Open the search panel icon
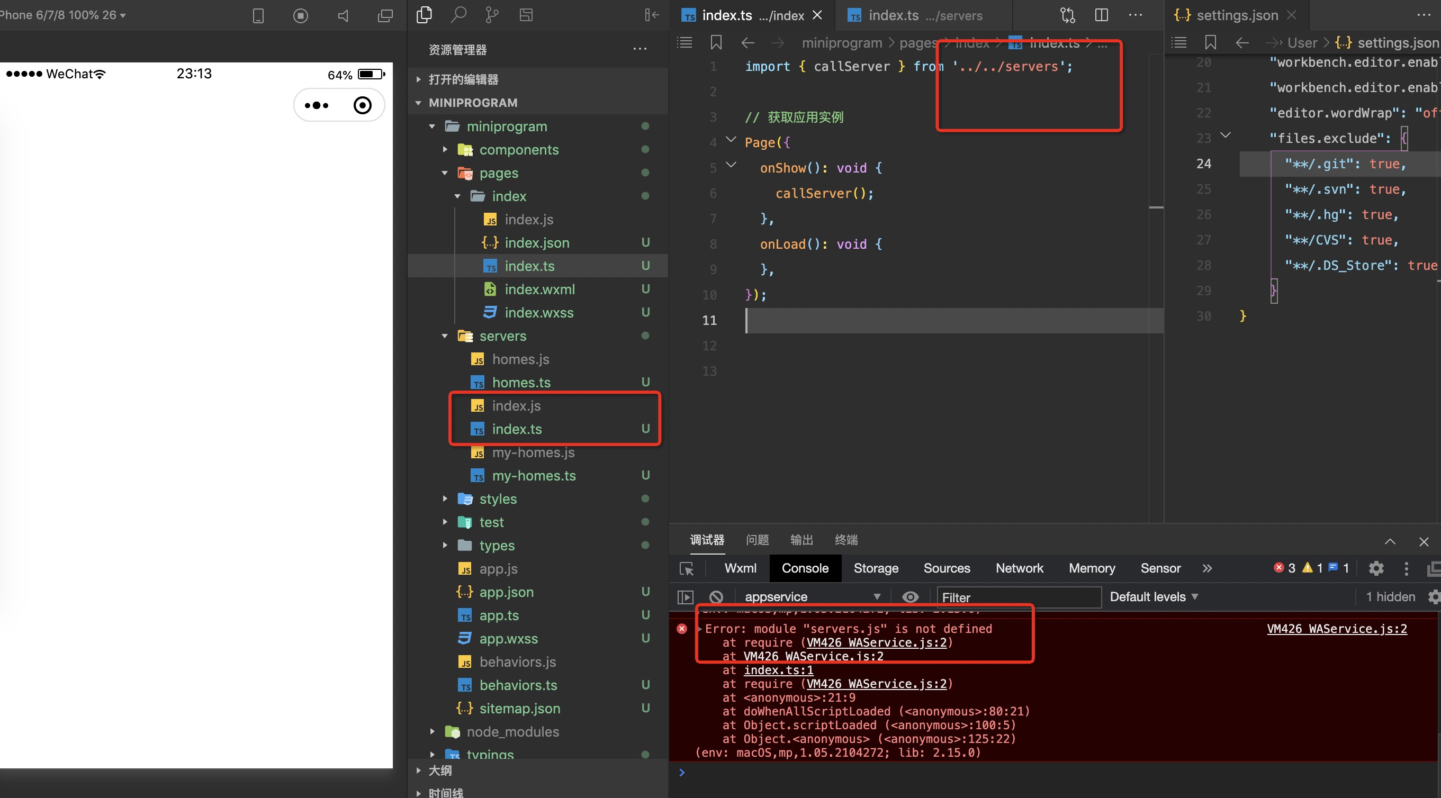Viewport: 1441px width, 798px height. pyautogui.click(x=458, y=14)
